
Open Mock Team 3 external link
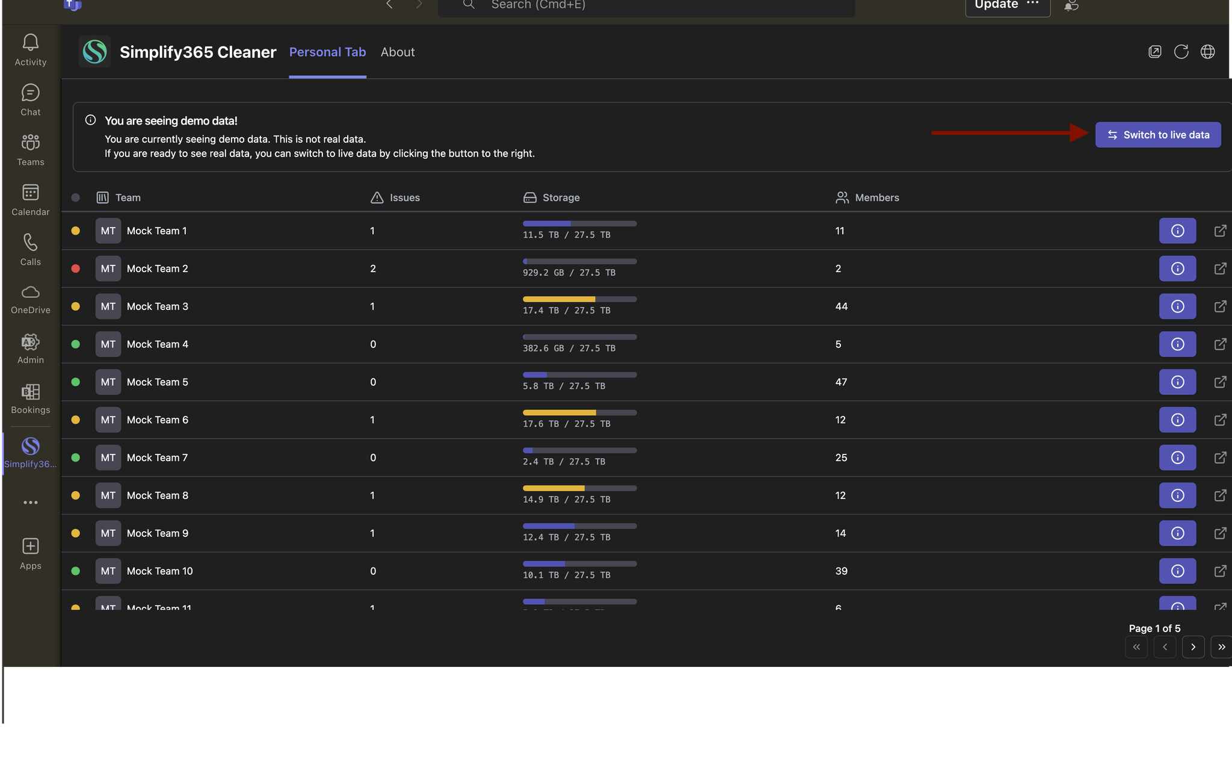point(1220,306)
